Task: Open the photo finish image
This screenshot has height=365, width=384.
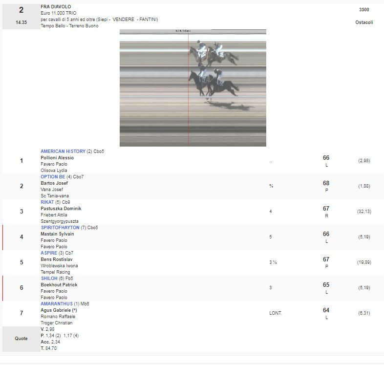Action: click(192, 88)
